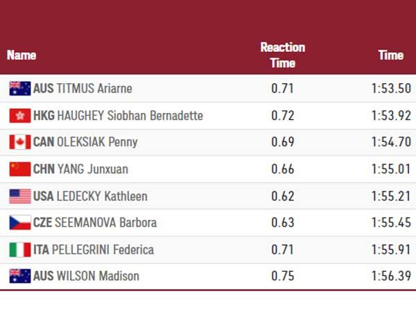Sort by the Name column header
Viewport: 416px width, 312px height.
point(21,55)
